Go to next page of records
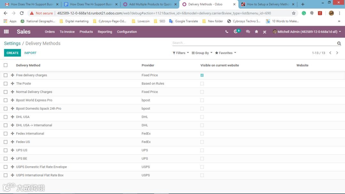Viewport: 345px width, 194px height. pyautogui.click(x=337, y=53)
